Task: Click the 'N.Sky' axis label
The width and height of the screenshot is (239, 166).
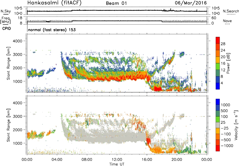Action: pyautogui.click(x=6, y=11)
